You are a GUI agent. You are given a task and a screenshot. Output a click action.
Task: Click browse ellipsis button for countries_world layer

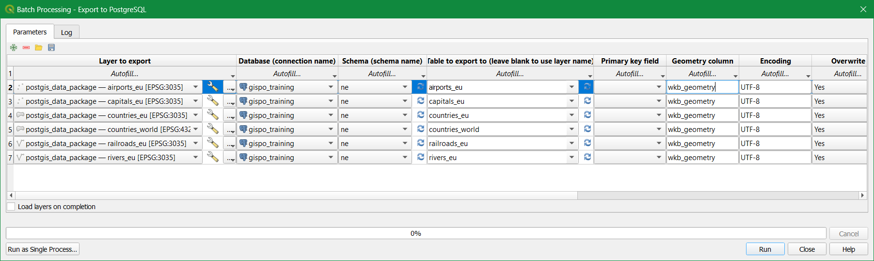(230, 130)
